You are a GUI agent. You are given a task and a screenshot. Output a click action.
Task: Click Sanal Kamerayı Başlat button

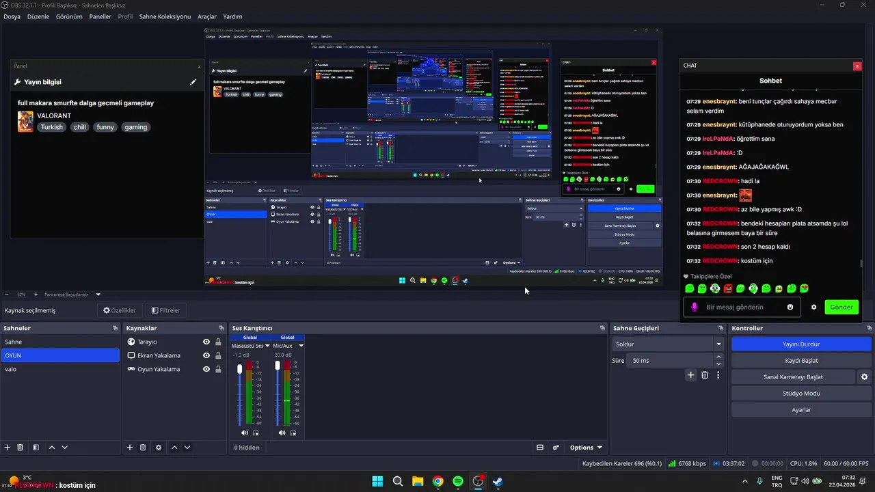[794, 377]
